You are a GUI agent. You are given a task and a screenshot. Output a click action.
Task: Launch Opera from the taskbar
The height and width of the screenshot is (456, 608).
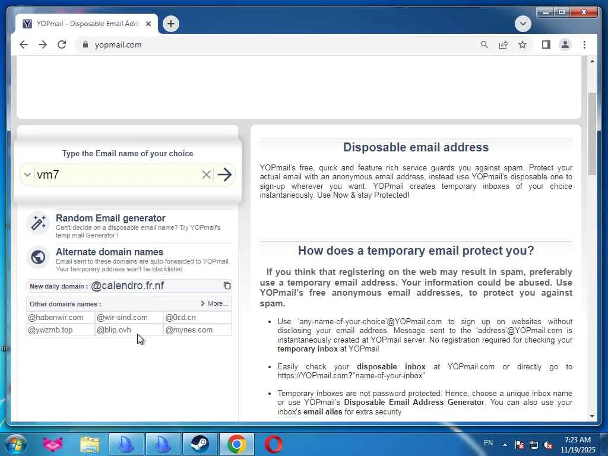click(x=273, y=444)
